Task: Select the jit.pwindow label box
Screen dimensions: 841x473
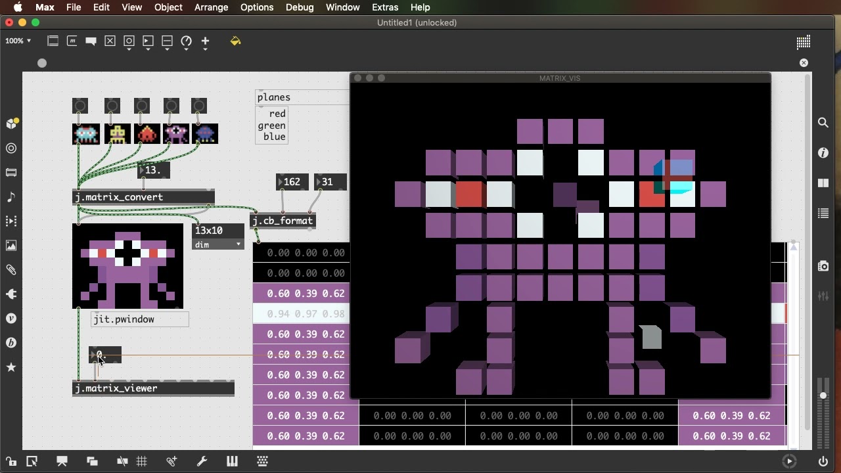Action: coord(140,319)
